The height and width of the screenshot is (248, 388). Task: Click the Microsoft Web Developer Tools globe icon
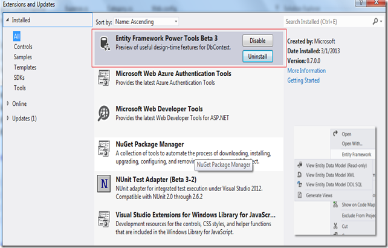(104, 113)
